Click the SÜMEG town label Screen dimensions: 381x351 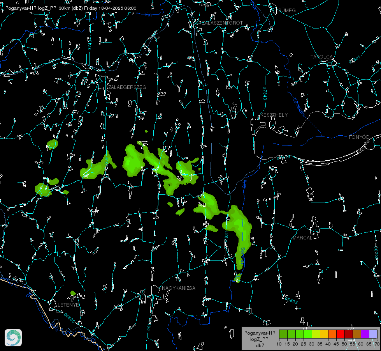[287, 11]
